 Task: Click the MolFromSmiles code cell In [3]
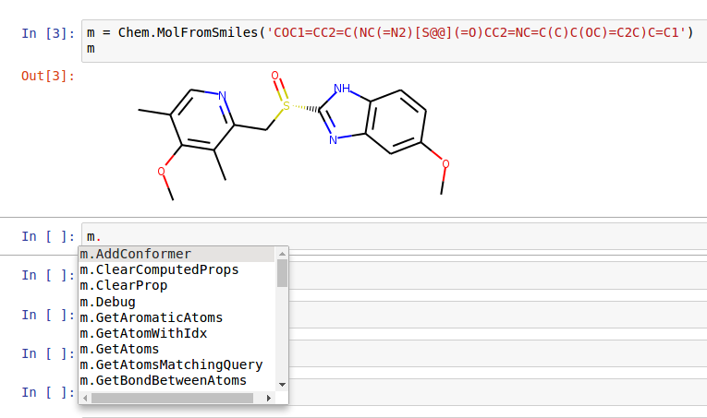tap(394, 41)
